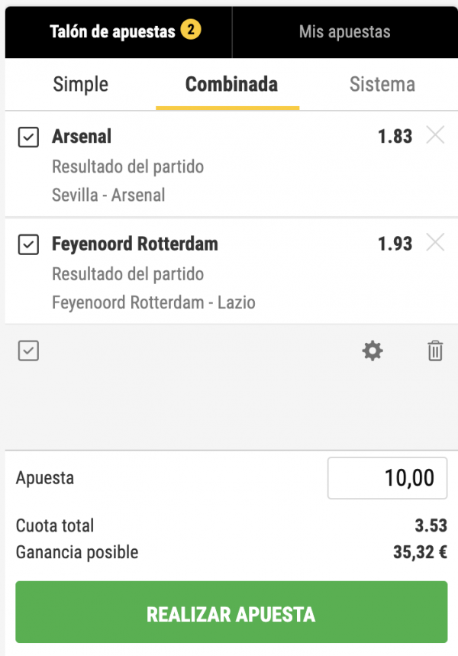Remove the Feyenoord Rotterdam selection with its X
This screenshot has width=458, height=656.
[x=435, y=243]
